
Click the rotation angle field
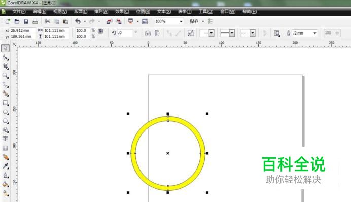(125, 33)
